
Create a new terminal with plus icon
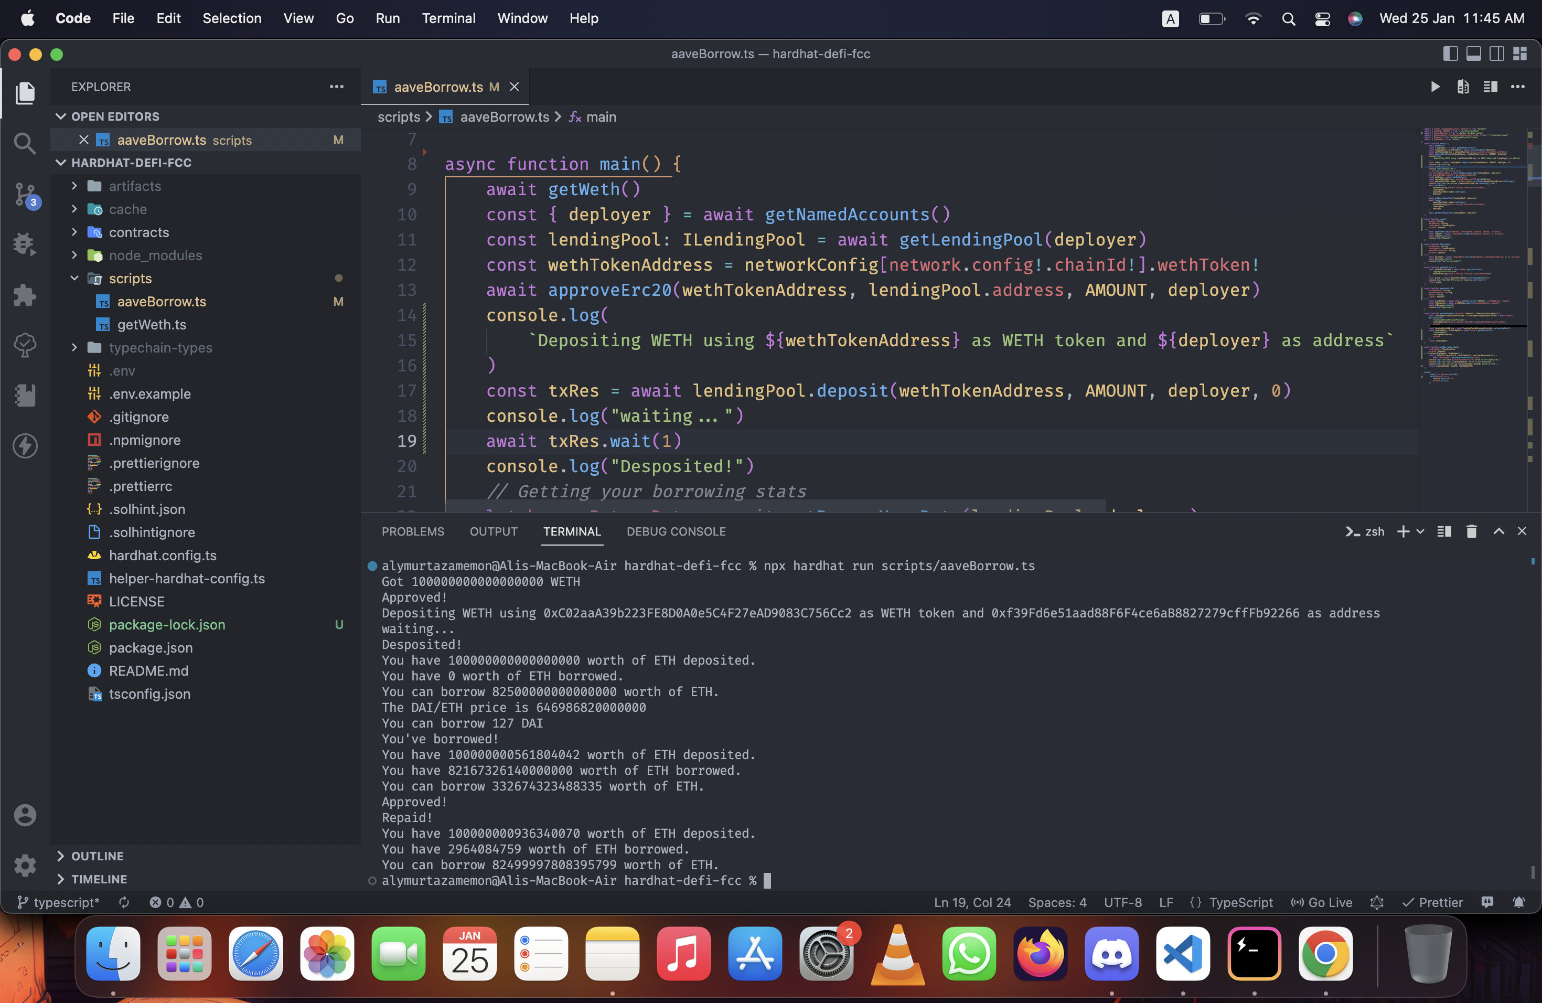coord(1402,531)
